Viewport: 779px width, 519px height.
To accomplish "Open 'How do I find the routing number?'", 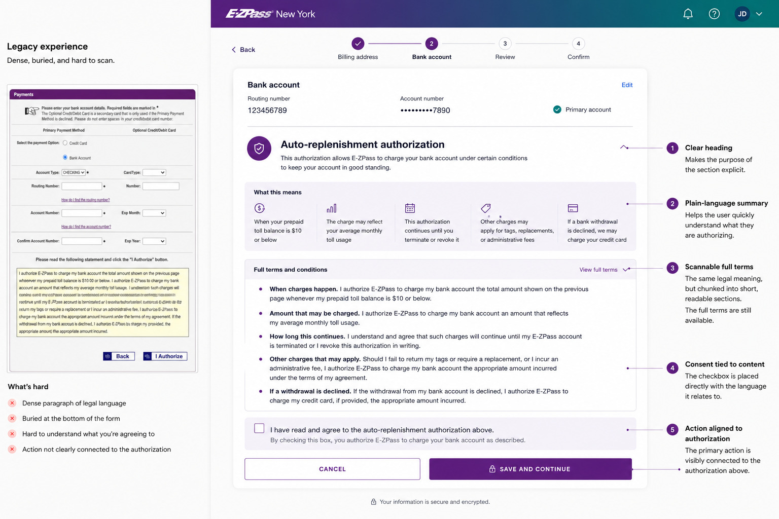I will (x=85, y=200).
